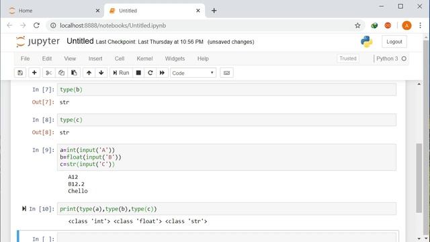This screenshot has height=242, width=430.
Task: Switch to the Untitled browser tab
Action: pos(155,11)
